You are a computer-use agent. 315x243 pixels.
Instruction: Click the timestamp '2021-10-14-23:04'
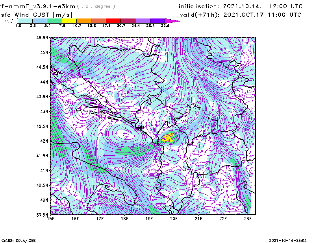(x=288, y=241)
